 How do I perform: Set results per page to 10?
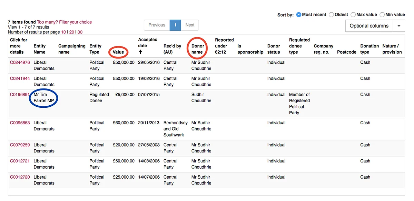pos(63,32)
